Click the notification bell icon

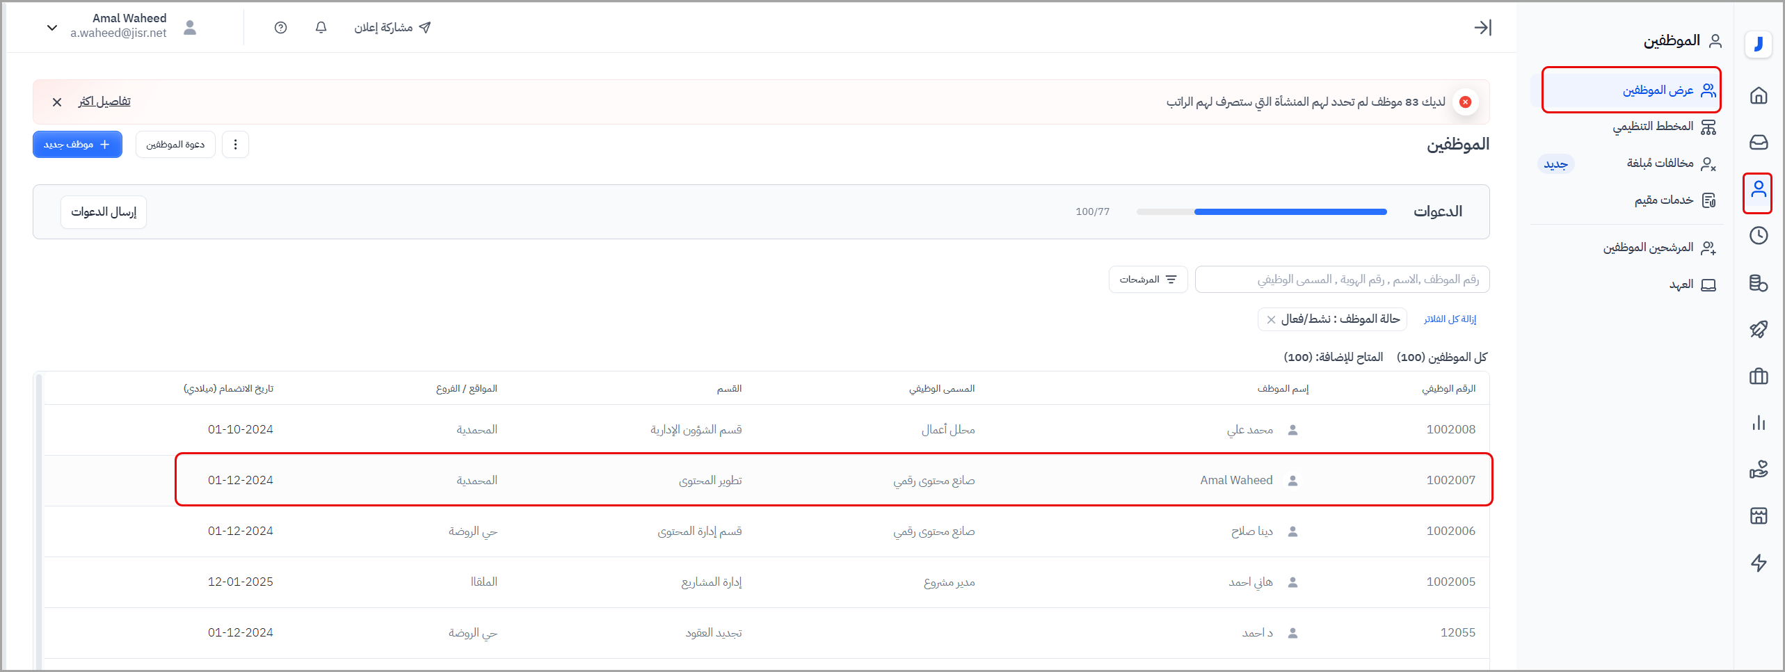(321, 28)
